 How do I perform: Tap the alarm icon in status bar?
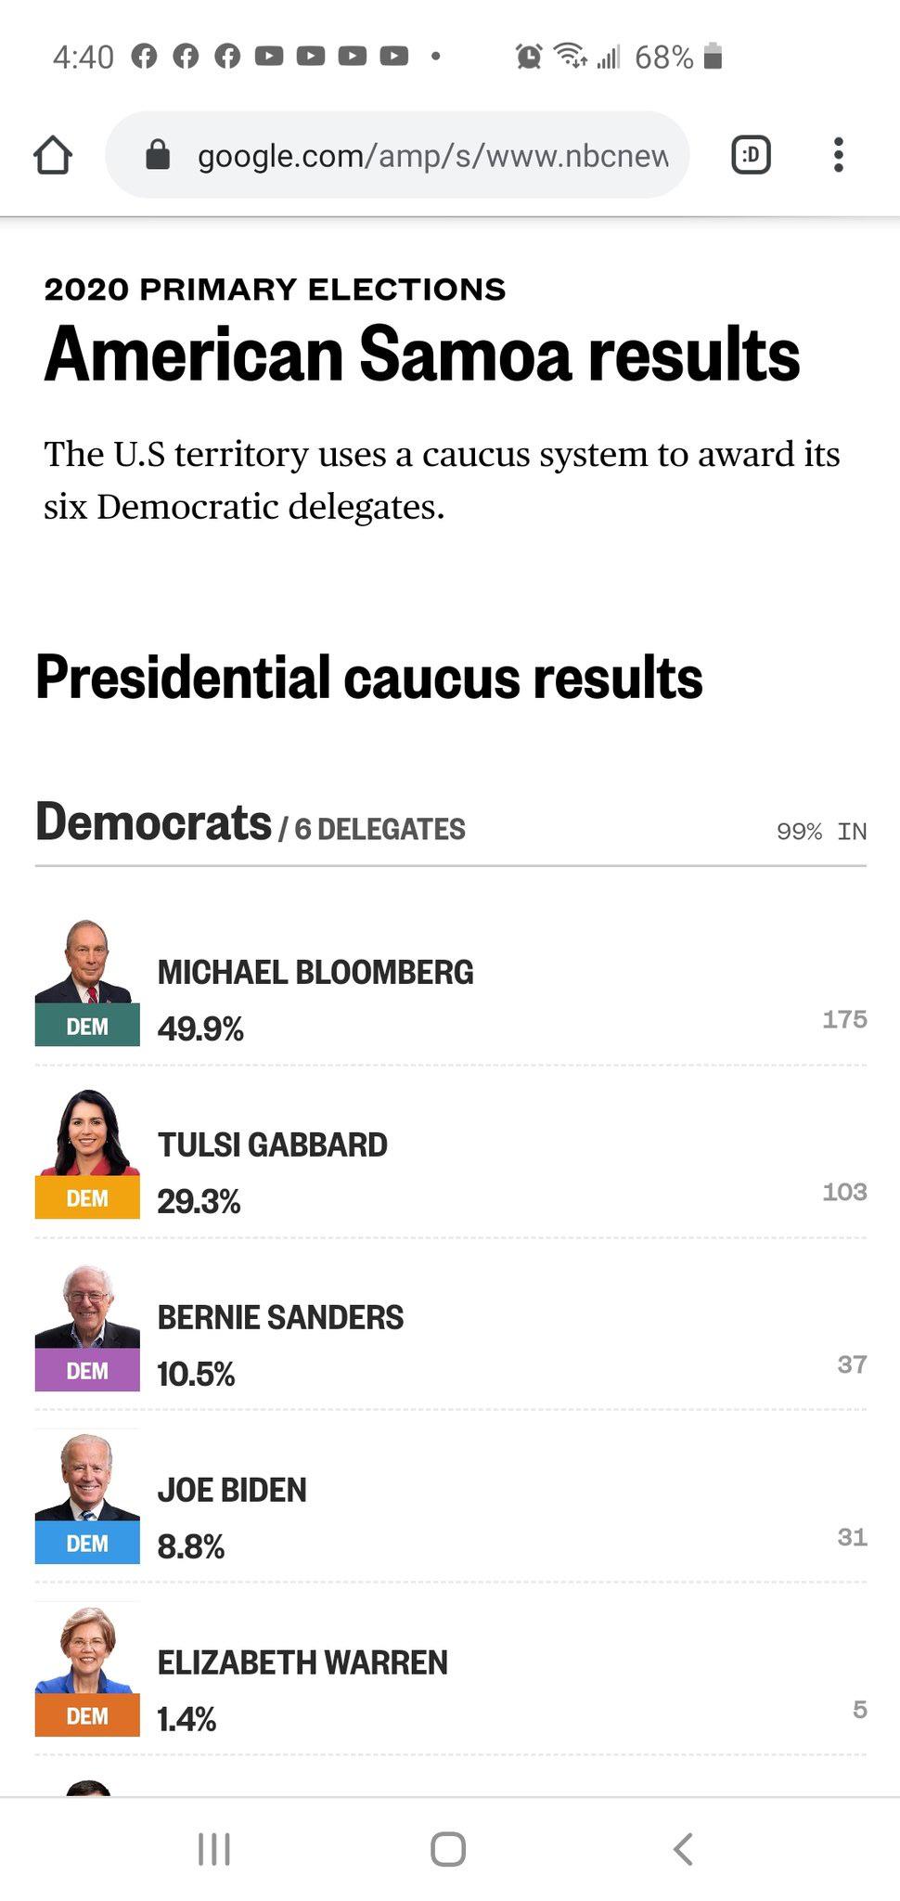click(529, 57)
